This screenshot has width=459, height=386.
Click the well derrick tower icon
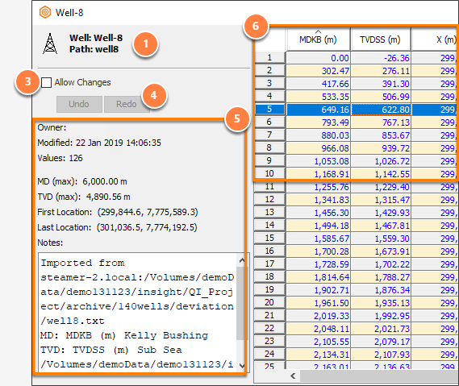(x=50, y=44)
